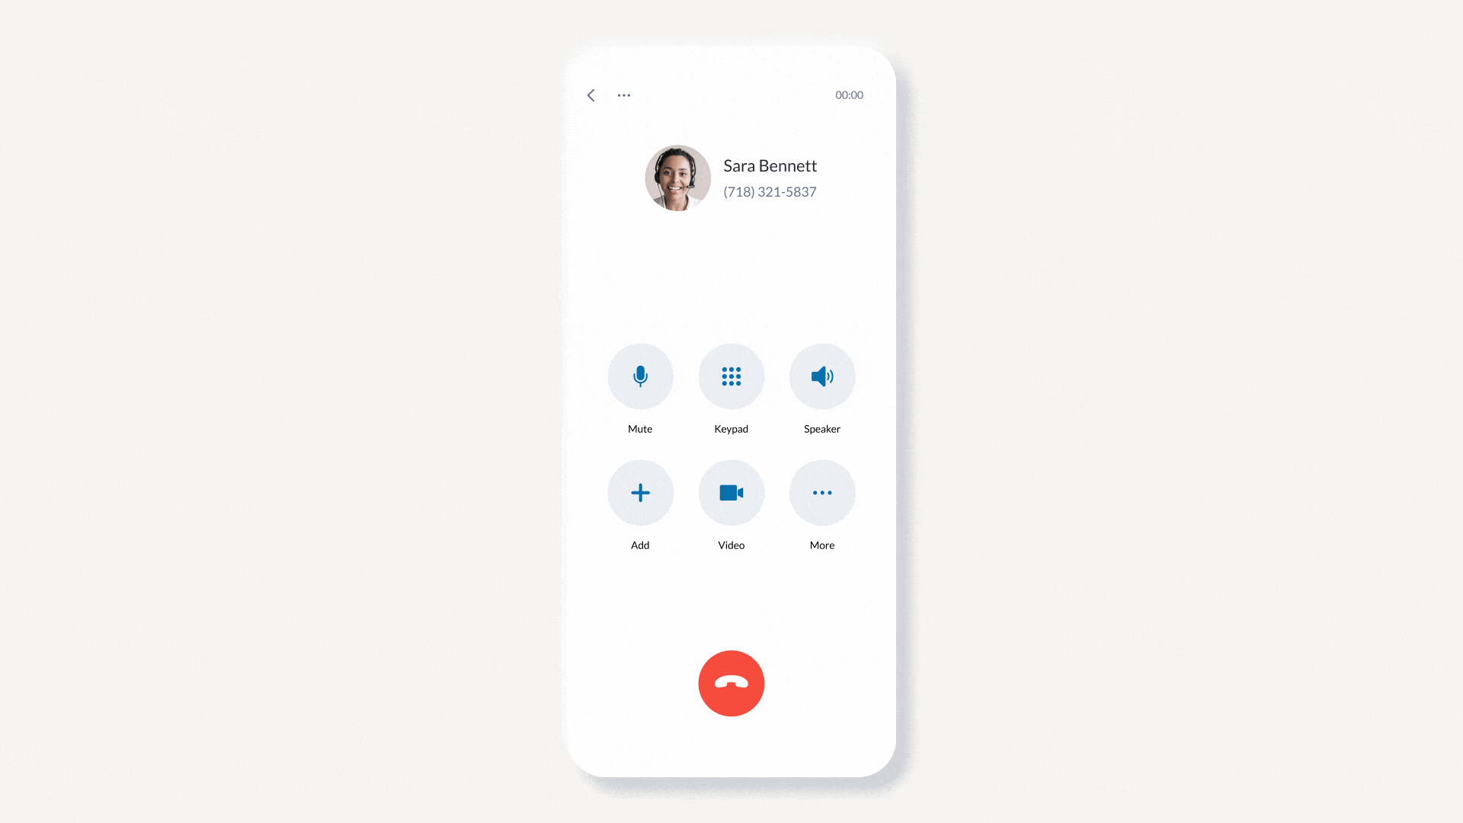Expand top-bar overflow menu options
The height and width of the screenshot is (823, 1463).
pyautogui.click(x=623, y=94)
